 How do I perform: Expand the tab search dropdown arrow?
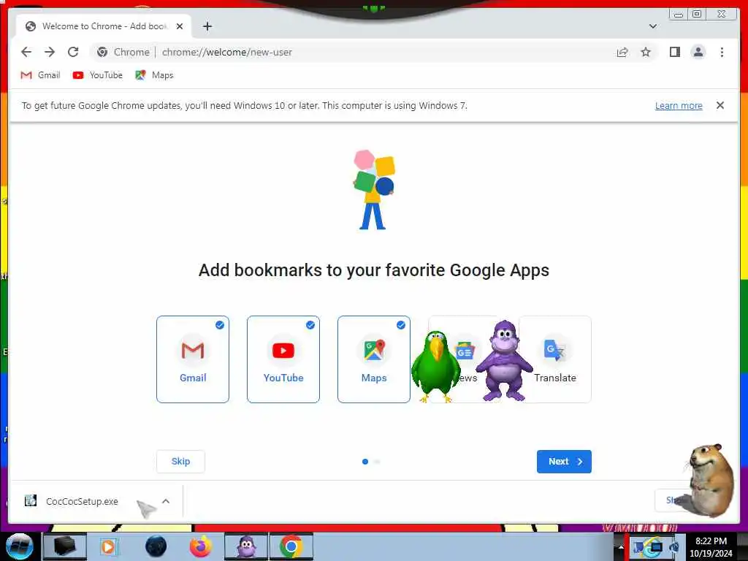coord(653,26)
